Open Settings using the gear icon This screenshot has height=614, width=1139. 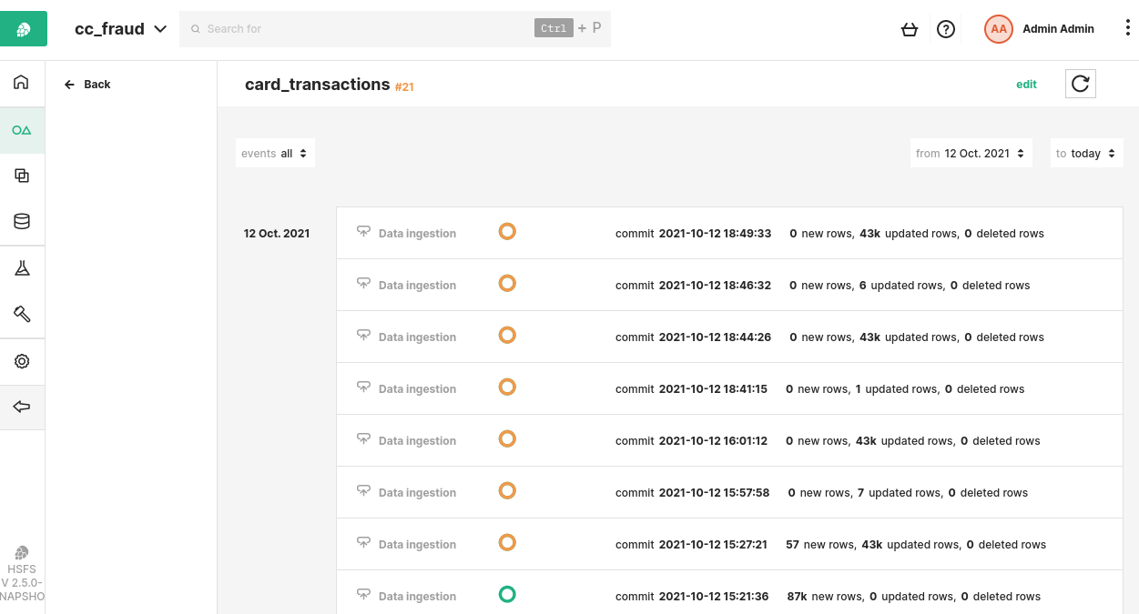tap(21, 360)
